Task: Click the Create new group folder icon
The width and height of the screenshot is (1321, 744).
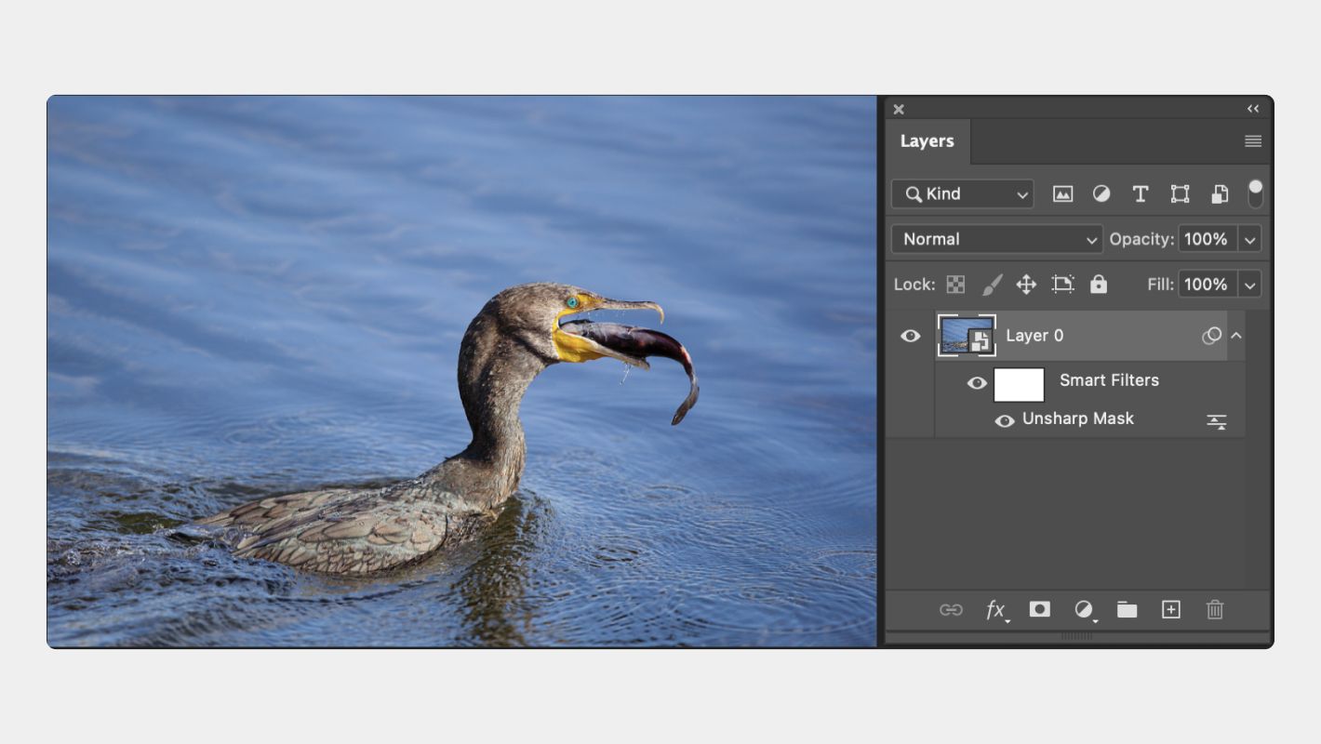Action: click(1127, 609)
